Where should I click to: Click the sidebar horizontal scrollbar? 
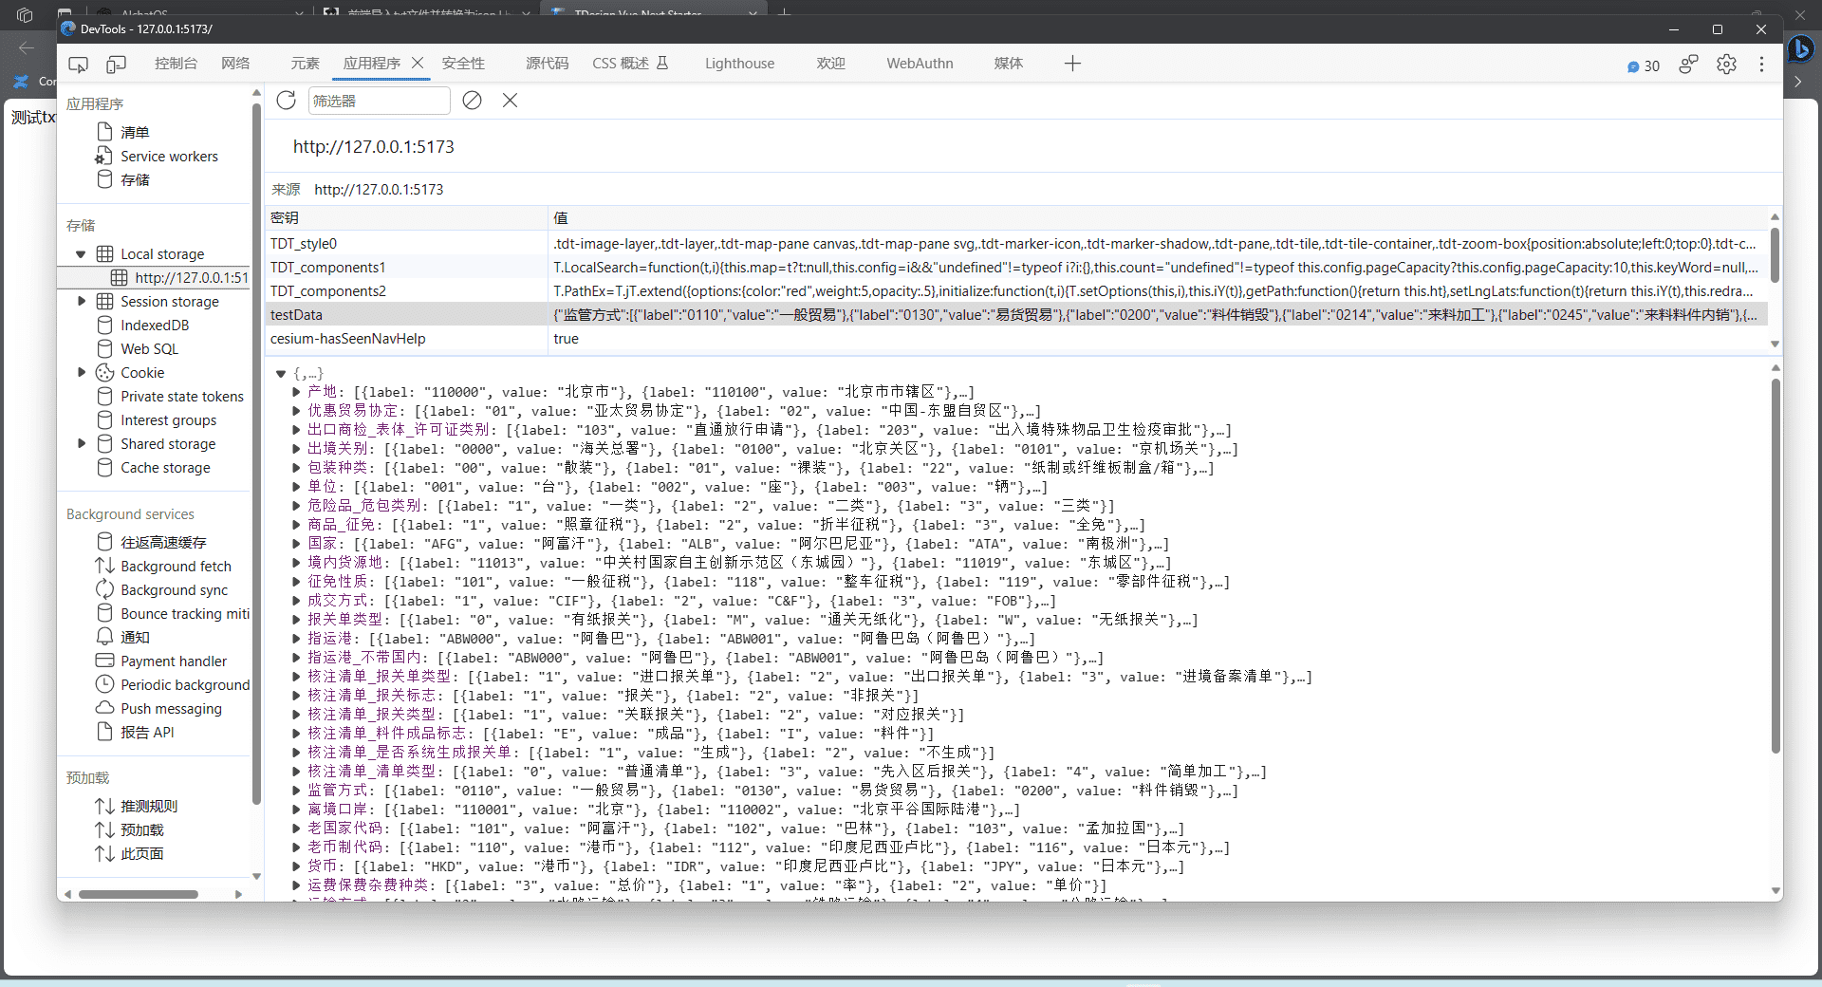[x=139, y=894]
